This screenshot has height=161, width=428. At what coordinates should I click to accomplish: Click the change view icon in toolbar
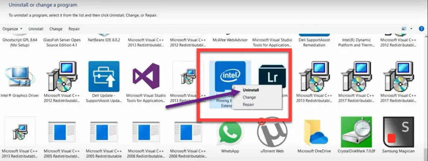pos(404,29)
